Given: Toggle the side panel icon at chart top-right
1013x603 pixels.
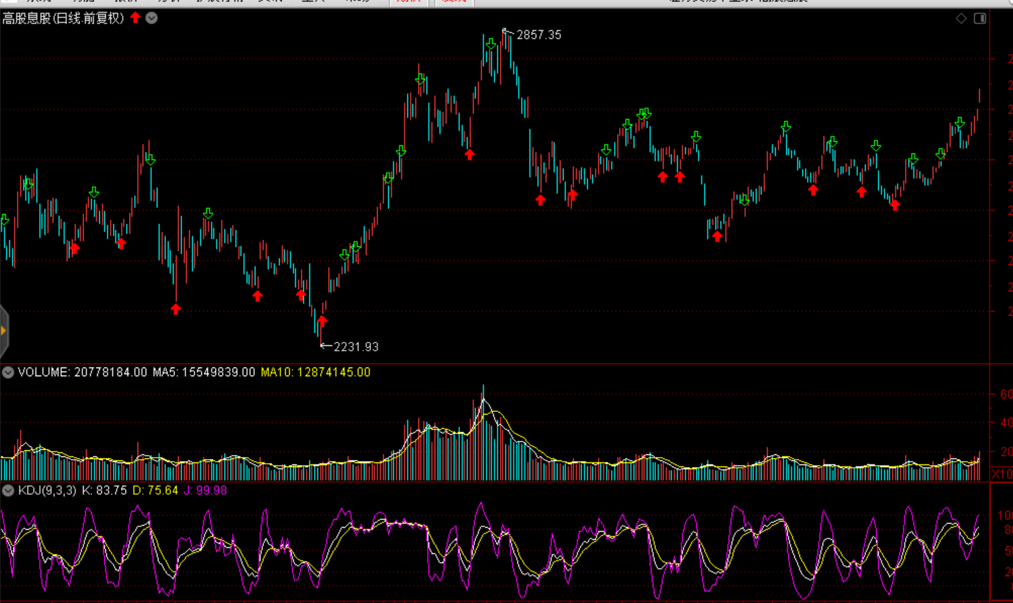Looking at the screenshot, I should pos(980,18).
